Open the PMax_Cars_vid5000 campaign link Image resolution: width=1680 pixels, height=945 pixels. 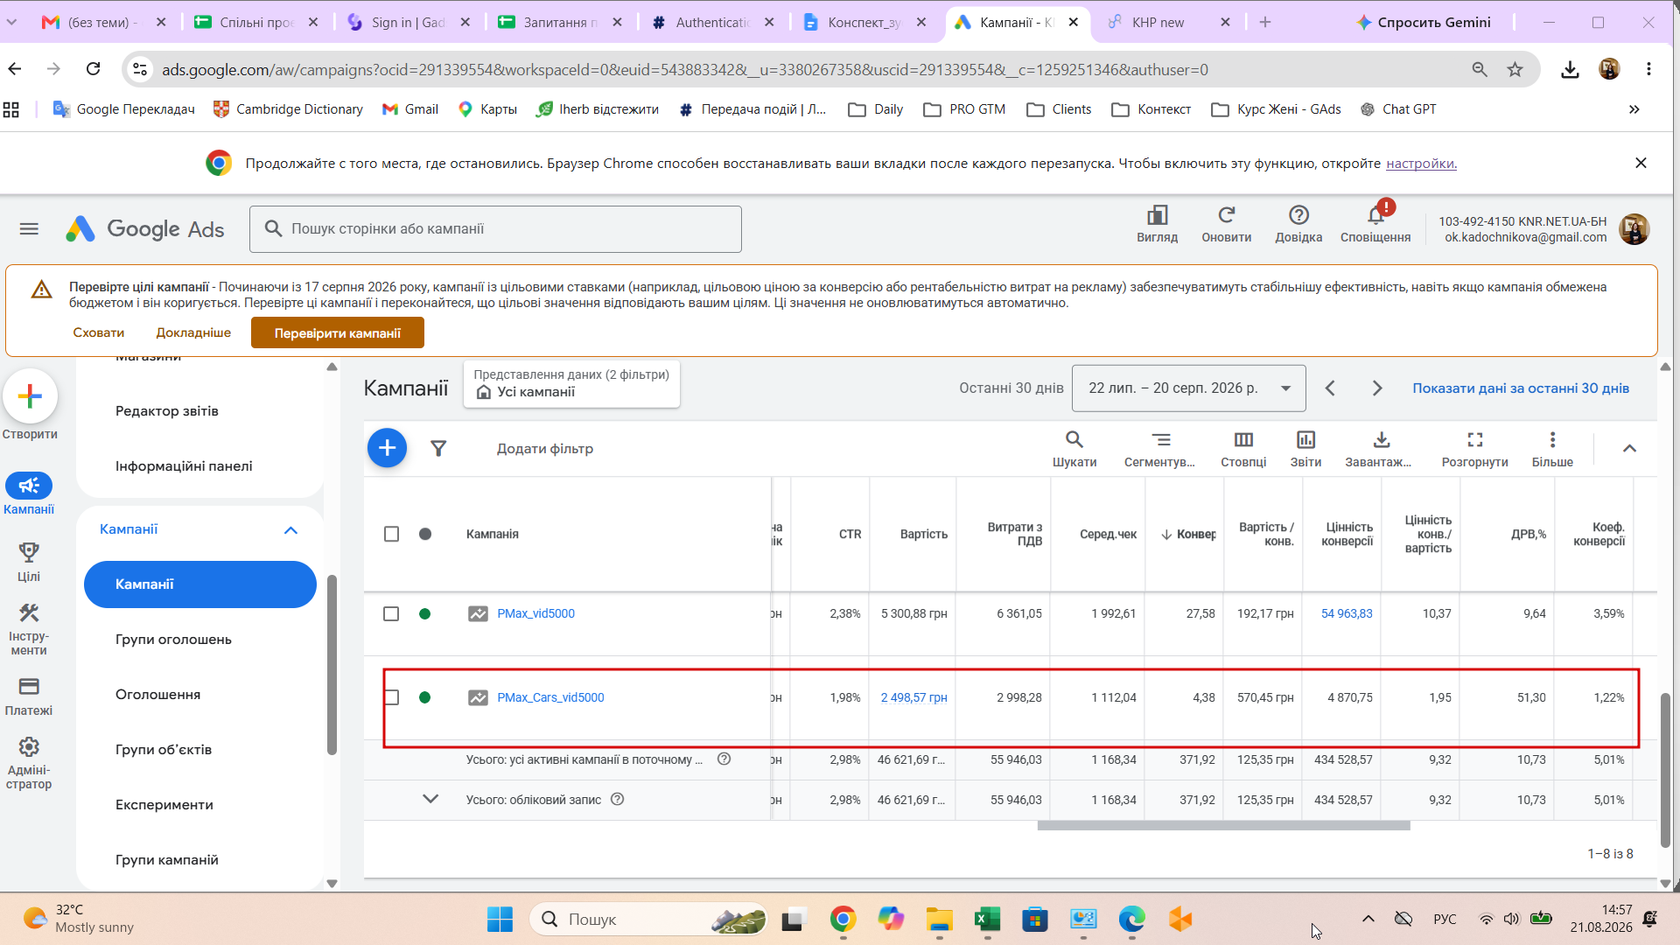coord(550,698)
